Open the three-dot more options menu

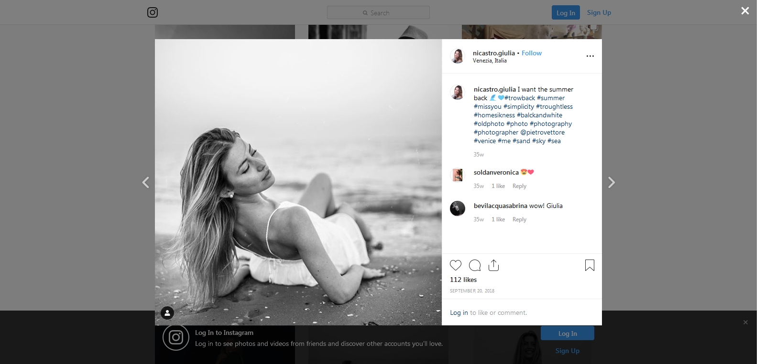(590, 56)
